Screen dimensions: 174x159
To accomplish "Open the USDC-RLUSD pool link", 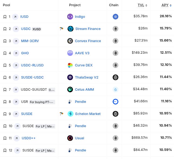I will pos(32,65).
